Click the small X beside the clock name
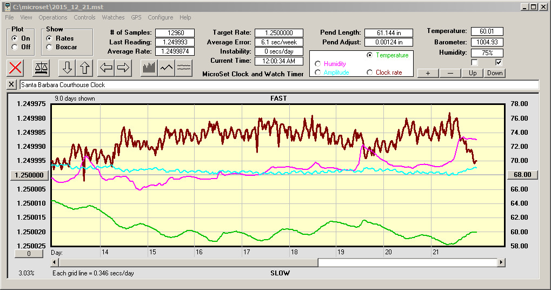The height and width of the screenshot is (290, 551). tap(11, 84)
